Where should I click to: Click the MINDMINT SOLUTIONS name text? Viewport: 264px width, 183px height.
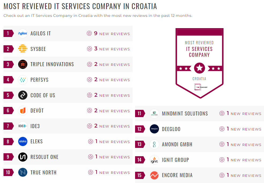tap(184, 113)
